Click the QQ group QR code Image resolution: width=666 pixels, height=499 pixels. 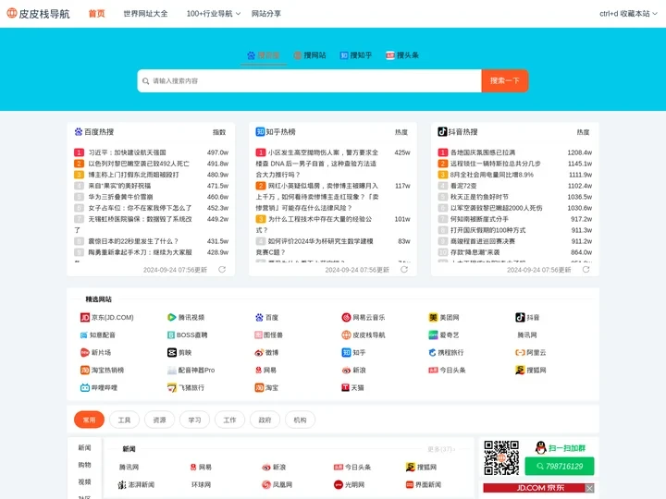point(501,457)
